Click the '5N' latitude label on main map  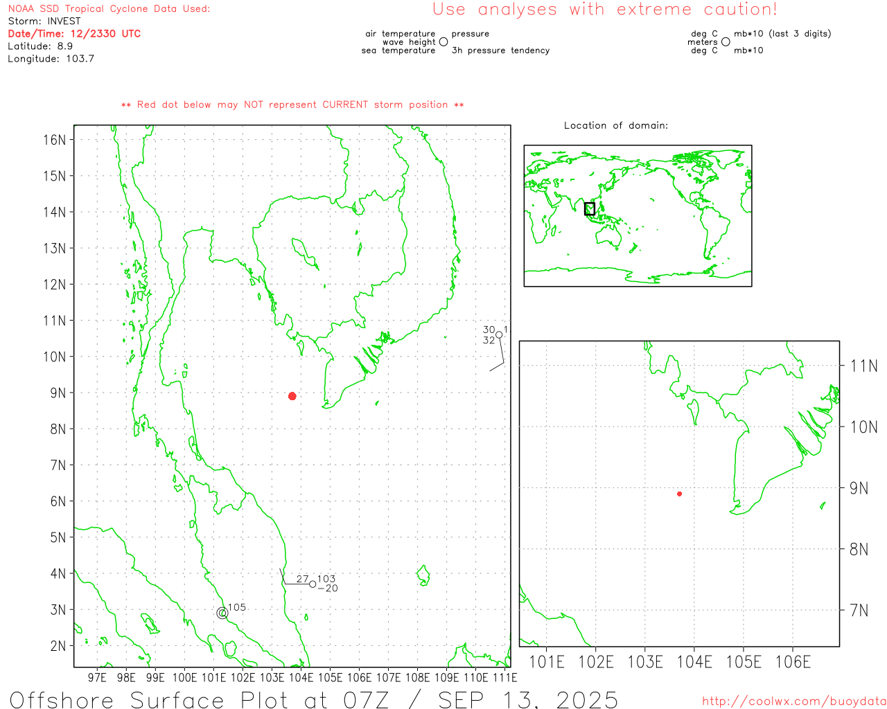click(x=58, y=538)
